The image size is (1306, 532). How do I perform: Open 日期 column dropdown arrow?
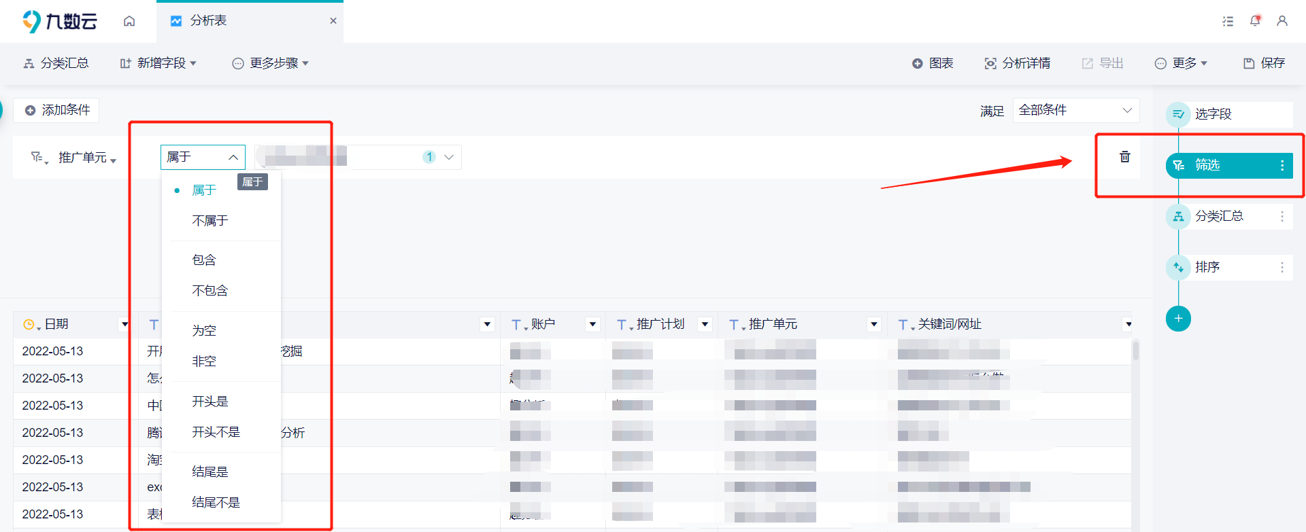coord(124,325)
